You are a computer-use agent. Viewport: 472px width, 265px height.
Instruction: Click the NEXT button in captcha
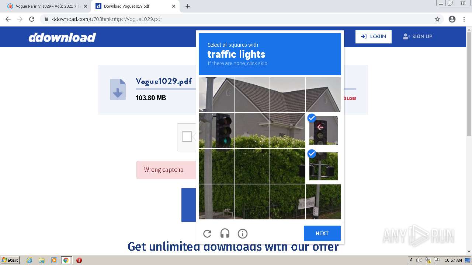pos(322,233)
